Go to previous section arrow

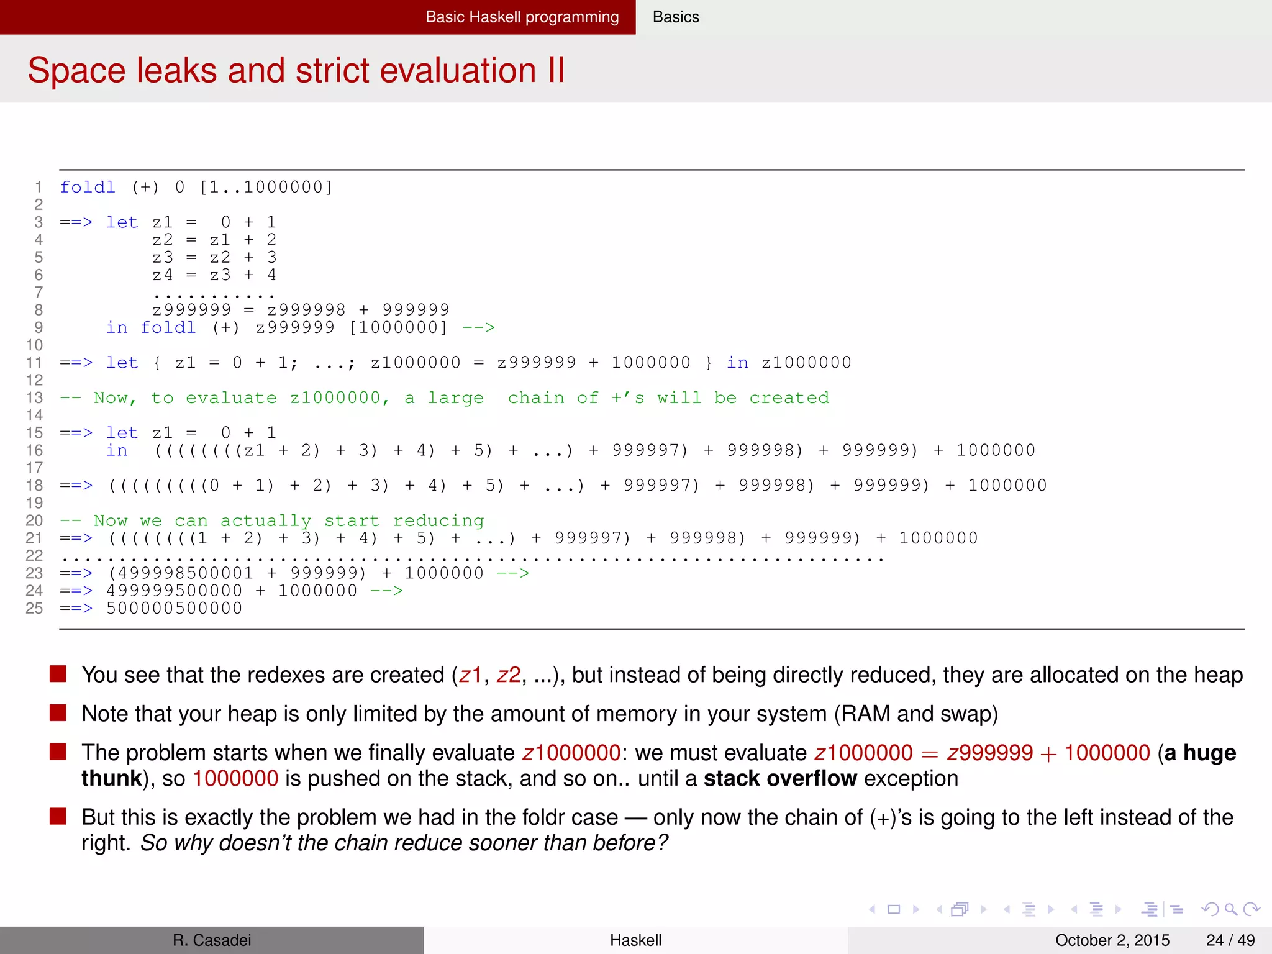[x=1074, y=909]
